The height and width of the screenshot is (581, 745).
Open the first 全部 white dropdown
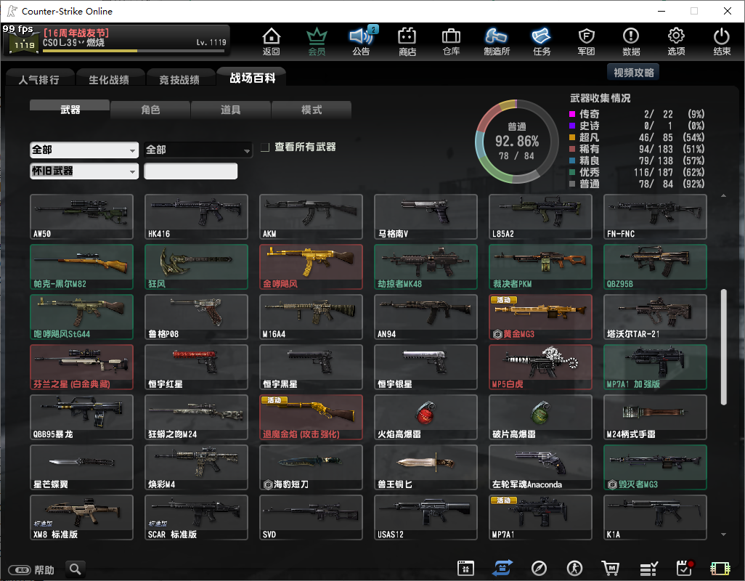point(84,150)
